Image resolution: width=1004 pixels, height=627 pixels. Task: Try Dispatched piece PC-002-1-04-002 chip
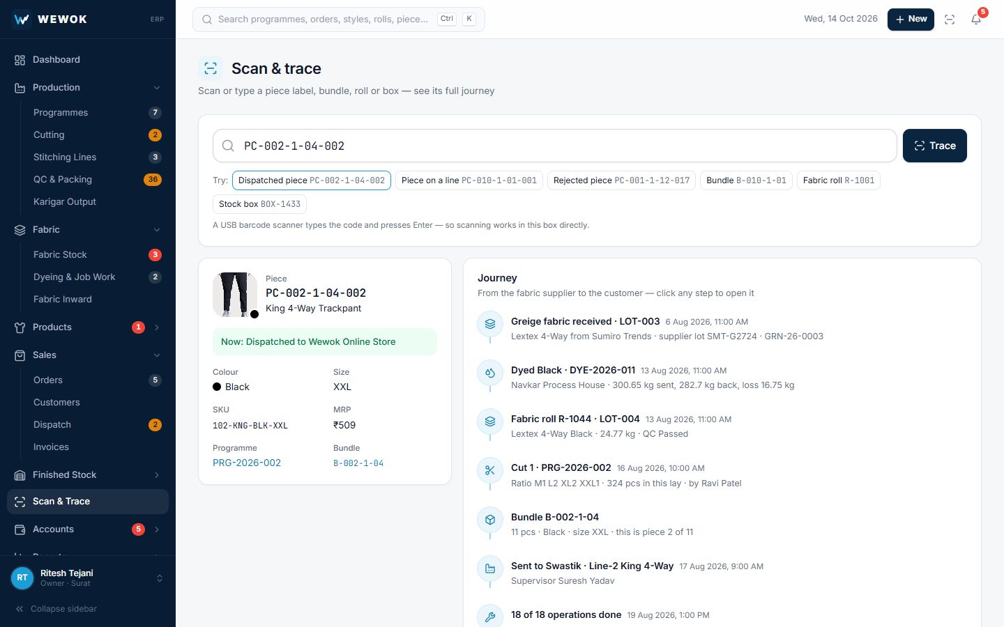click(x=312, y=180)
